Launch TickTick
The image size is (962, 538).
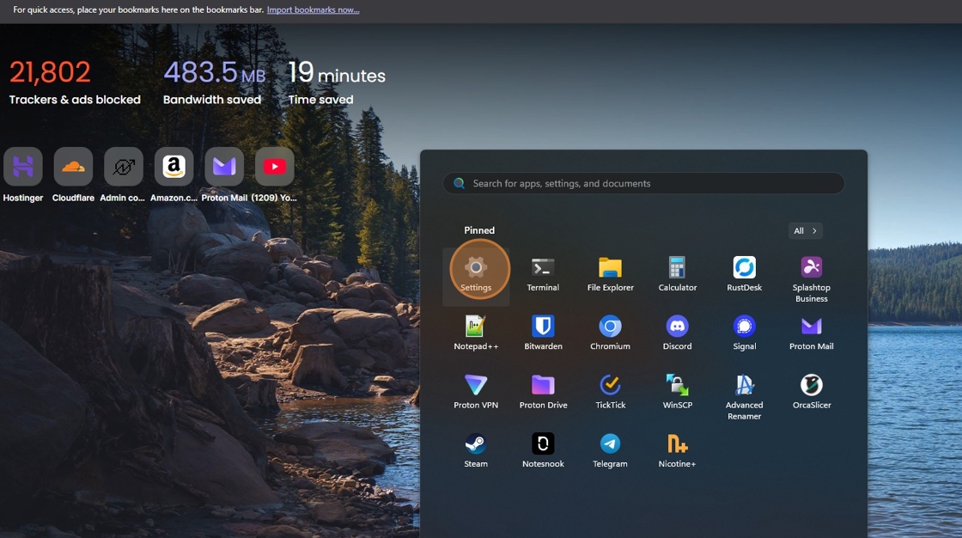[610, 393]
